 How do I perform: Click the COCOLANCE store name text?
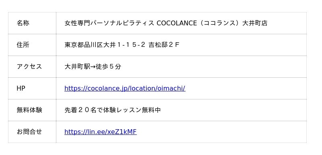[177, 23]
